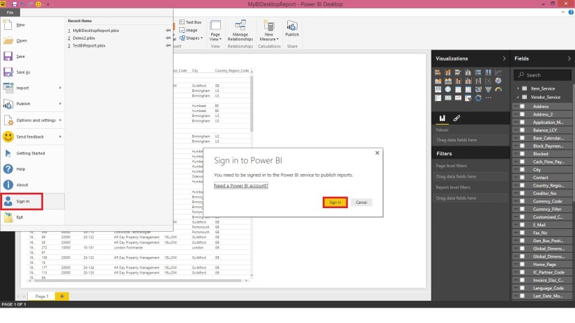Insert an Image from ribbon

[x=188, y=30]
